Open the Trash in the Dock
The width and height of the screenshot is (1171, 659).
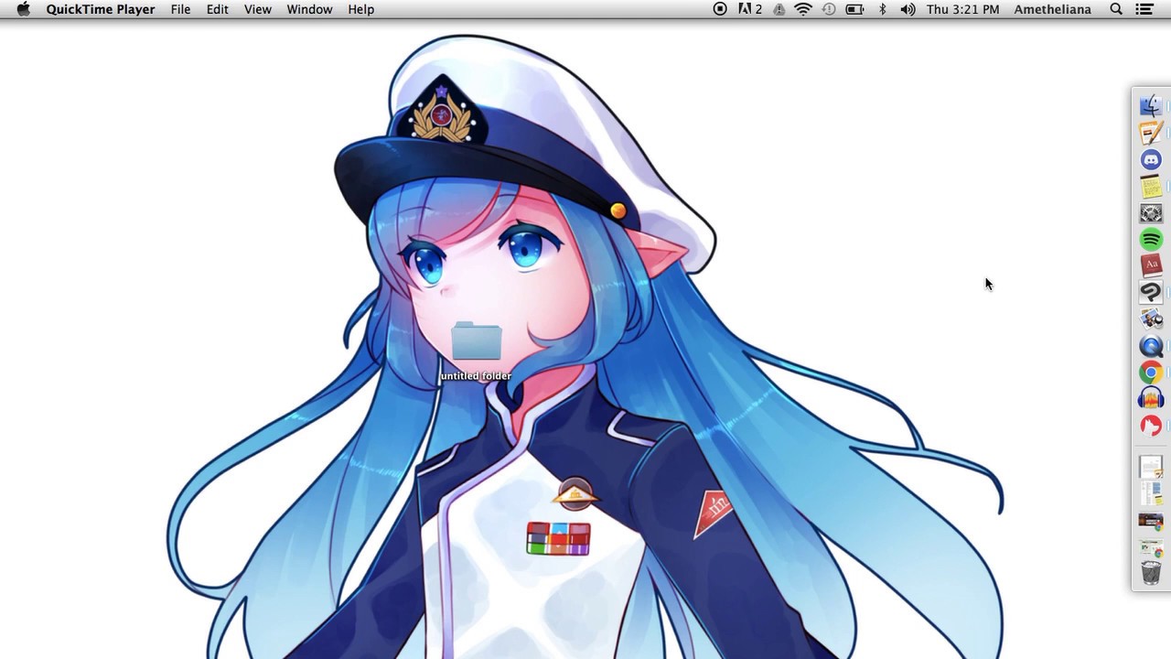click(x=1151, y=573)
